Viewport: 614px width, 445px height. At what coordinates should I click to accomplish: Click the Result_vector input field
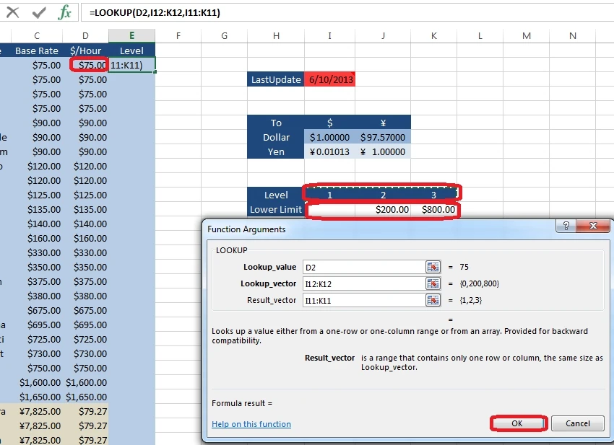363,300
